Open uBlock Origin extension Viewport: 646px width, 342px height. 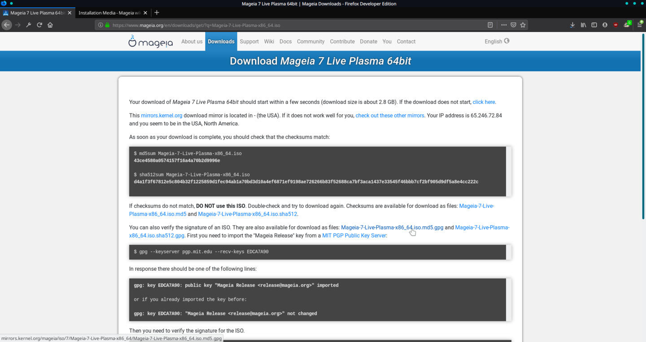coord(615,25)
